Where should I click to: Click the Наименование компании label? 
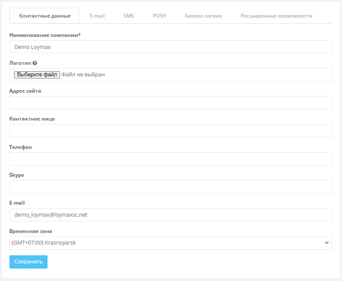(45, 35)
